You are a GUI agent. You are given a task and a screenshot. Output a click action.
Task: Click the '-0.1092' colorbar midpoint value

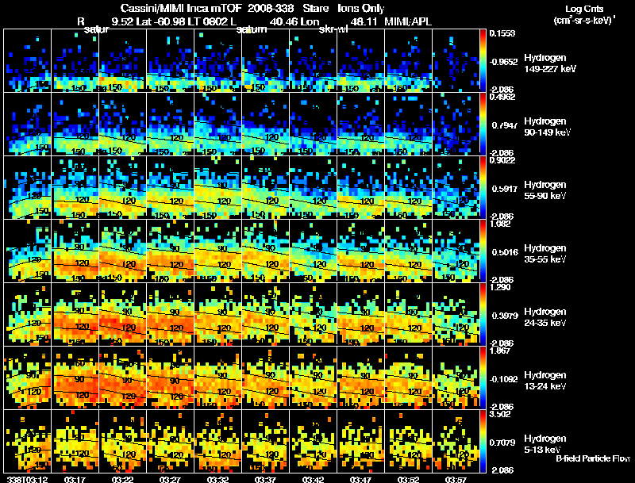(x=503, y=379)
